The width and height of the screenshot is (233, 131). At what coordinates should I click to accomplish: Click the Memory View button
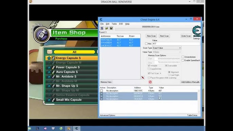pos(106,82)
